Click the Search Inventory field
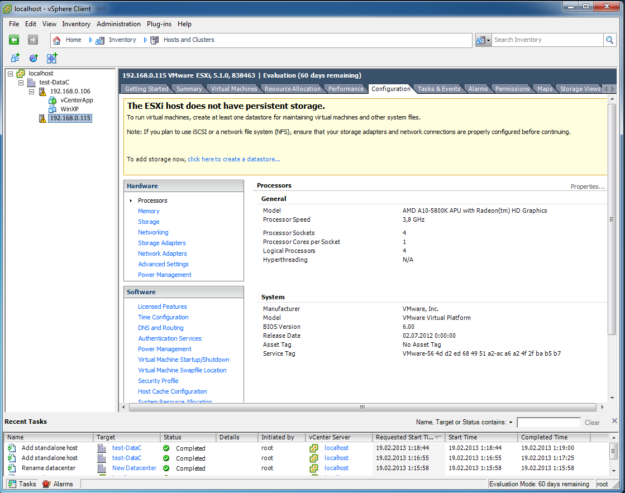The height and width of the screenshot is (493, 625). coord(547,40)
